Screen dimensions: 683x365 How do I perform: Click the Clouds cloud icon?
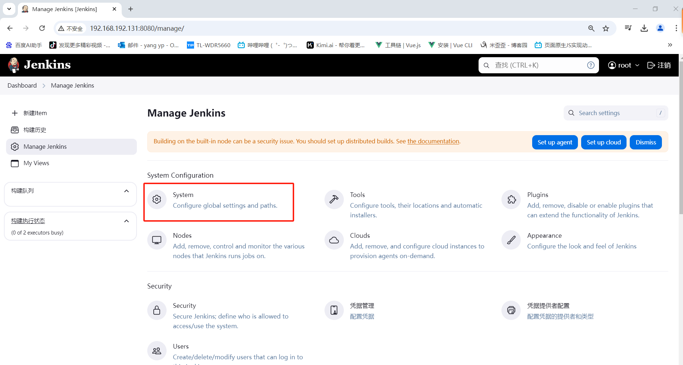point(334,240)
